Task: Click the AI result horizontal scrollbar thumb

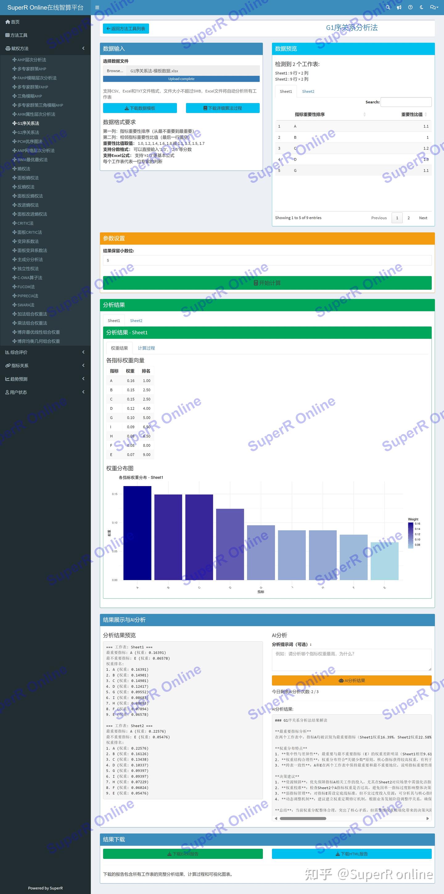Action: coord(303,818)
